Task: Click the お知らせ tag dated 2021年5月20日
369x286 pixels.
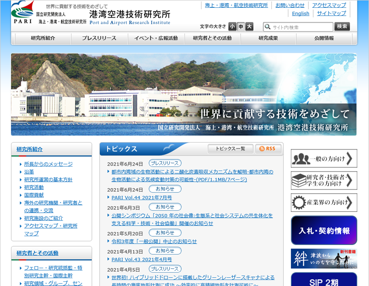Action: click(x=165, y=233)
